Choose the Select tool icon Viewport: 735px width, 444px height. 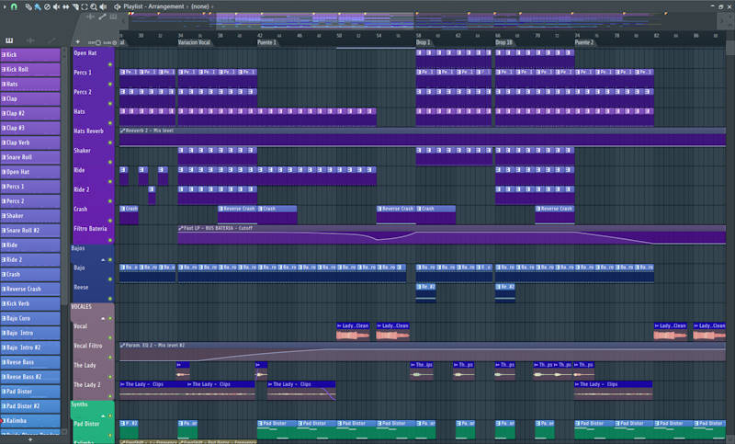click(x=85, y=6)
